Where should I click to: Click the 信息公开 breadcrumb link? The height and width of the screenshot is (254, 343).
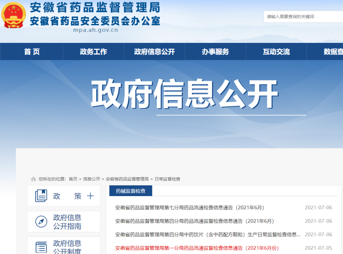pos(91,179)
